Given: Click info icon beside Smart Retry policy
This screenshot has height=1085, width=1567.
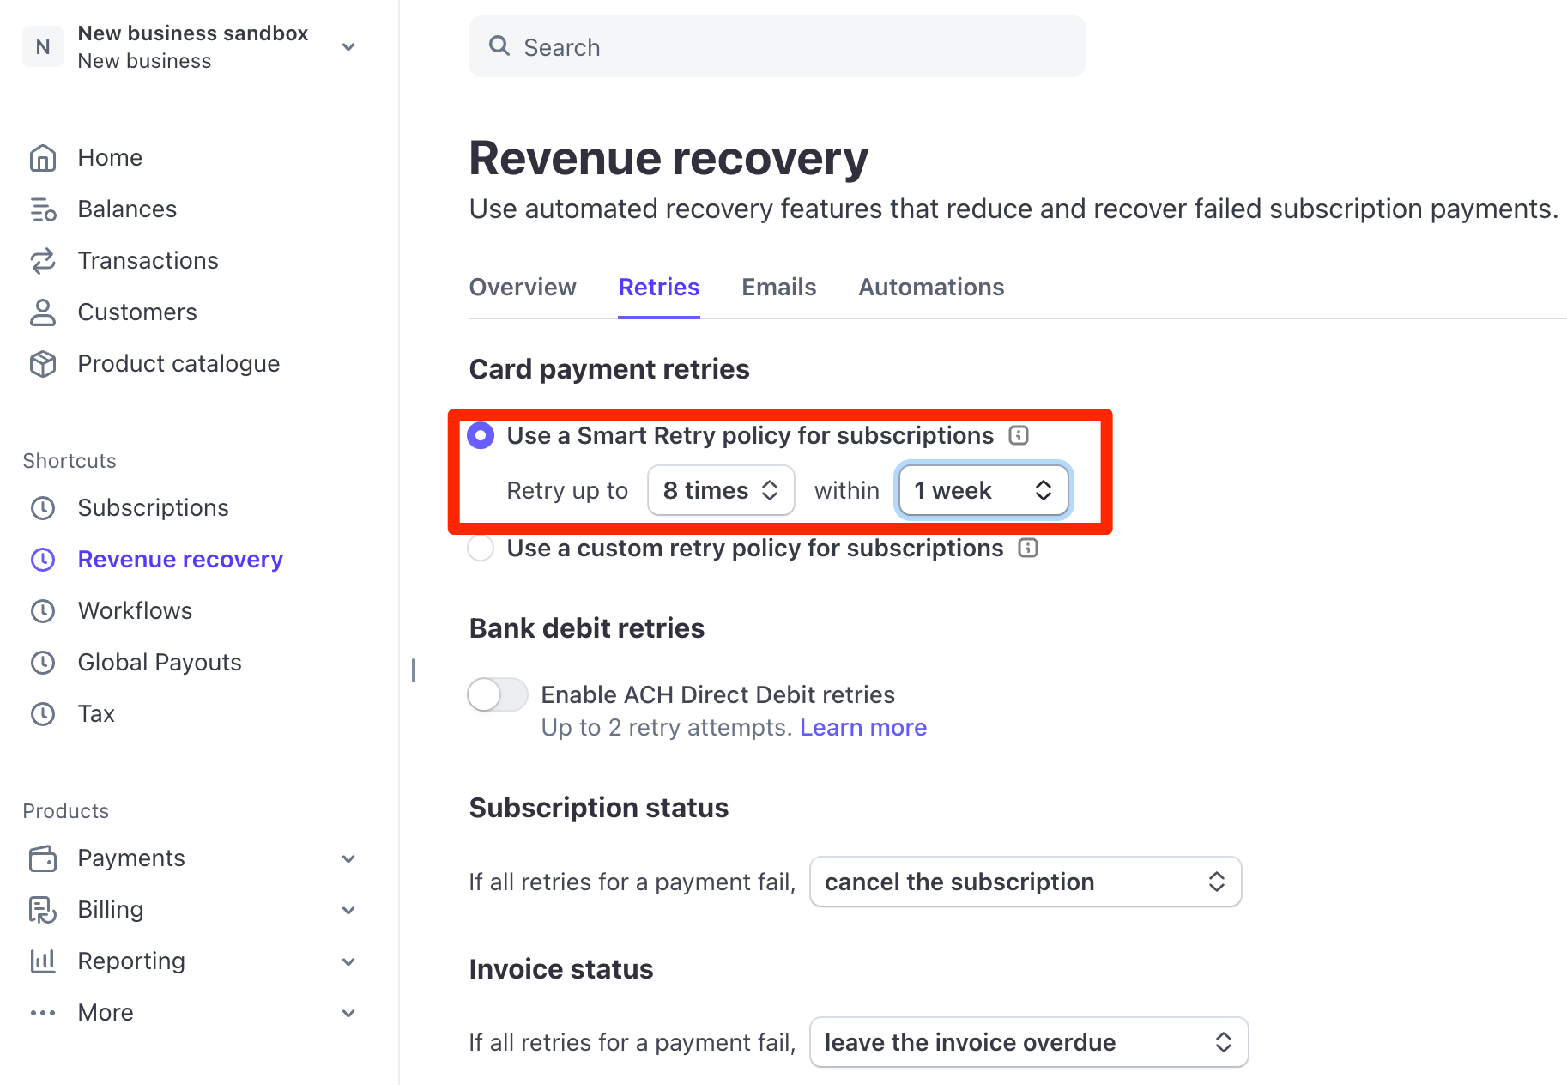Looking at the screenshot, I should [1018, 435].
